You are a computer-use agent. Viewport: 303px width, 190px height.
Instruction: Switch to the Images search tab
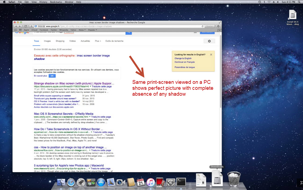47,41
